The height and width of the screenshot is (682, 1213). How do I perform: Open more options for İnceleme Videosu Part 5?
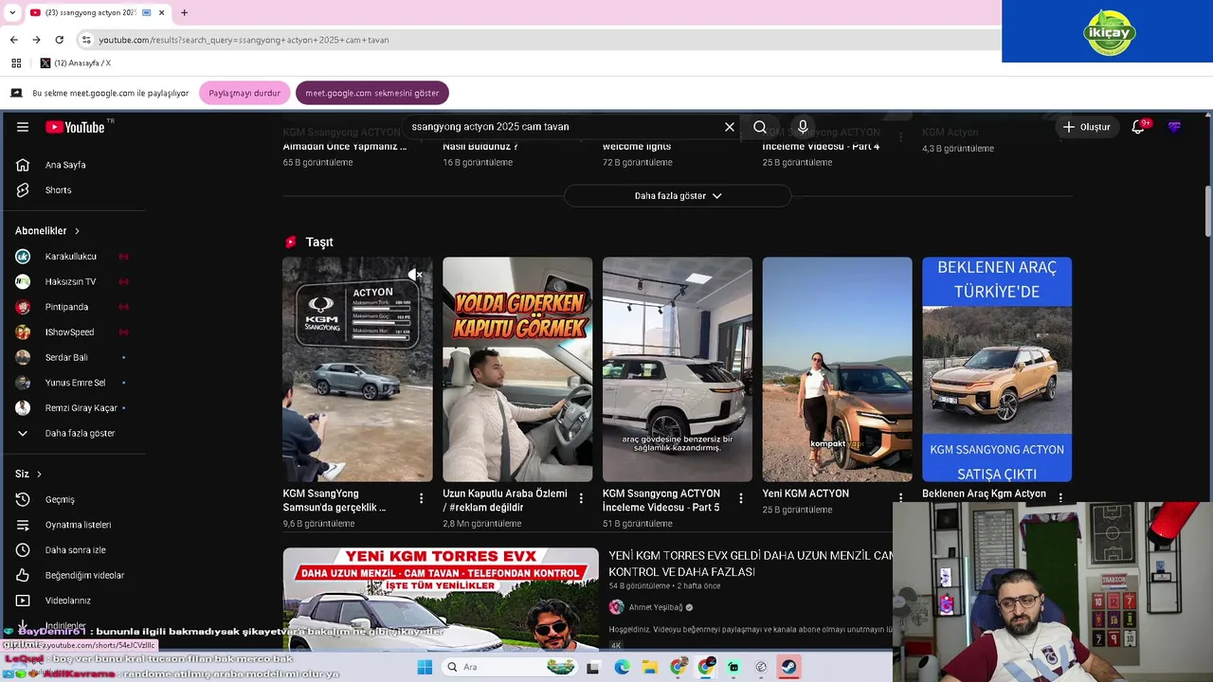(x=741, y=498)
